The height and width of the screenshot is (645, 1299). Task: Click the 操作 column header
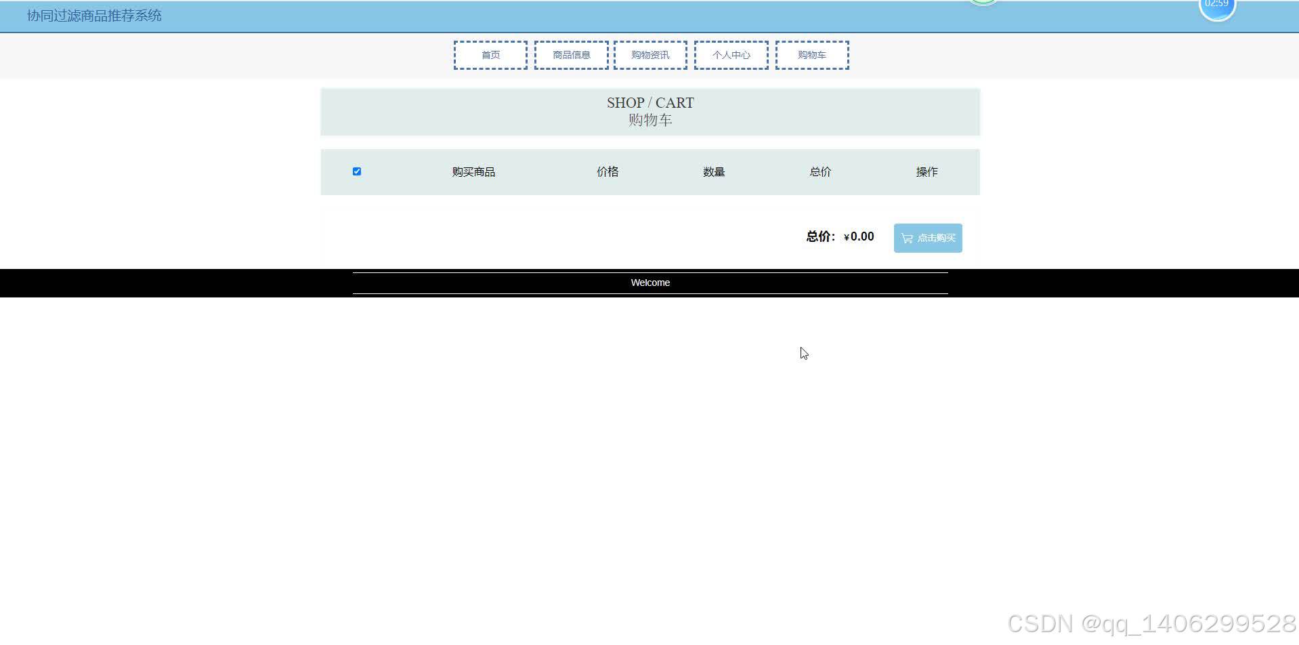pos(926,171)
